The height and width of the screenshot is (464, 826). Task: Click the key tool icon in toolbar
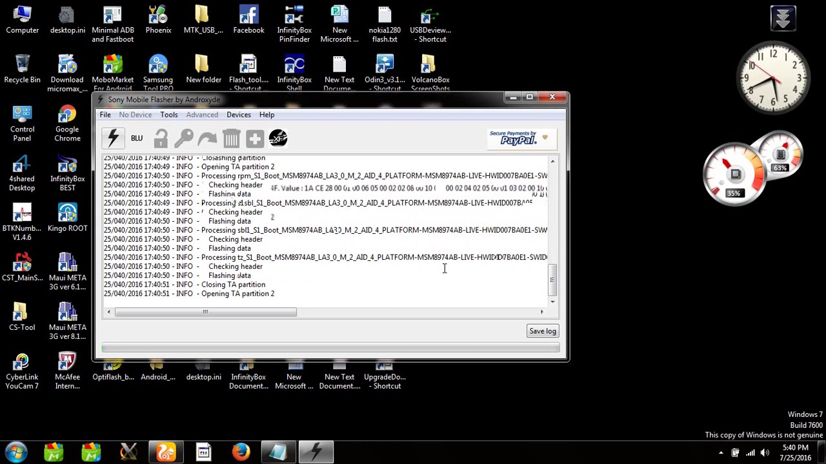[x=184, y=139]
